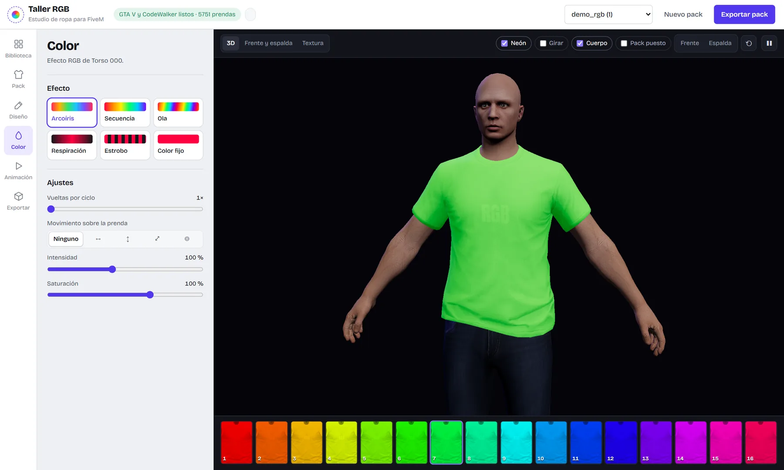Open the Animación play icon section
The image size is (784, 470).
coord(18,171)
